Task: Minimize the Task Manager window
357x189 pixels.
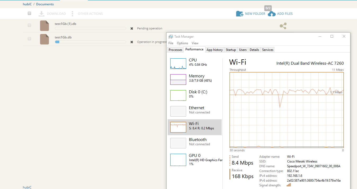Action: coord(320,37)
